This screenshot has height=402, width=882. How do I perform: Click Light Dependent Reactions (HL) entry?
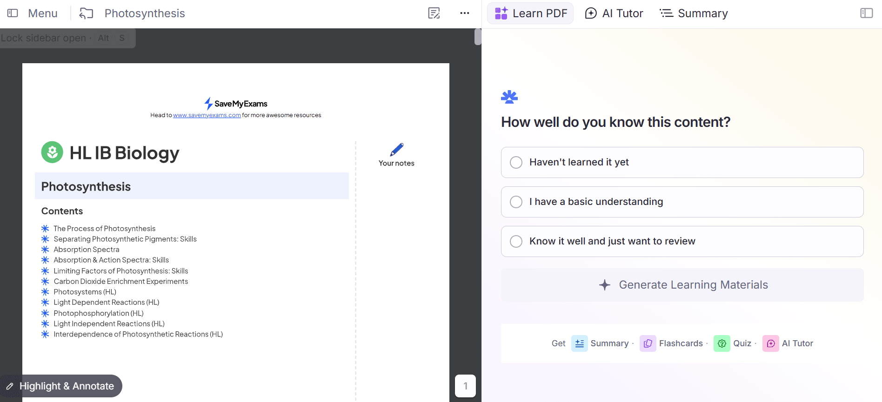[x=106, y=302]
